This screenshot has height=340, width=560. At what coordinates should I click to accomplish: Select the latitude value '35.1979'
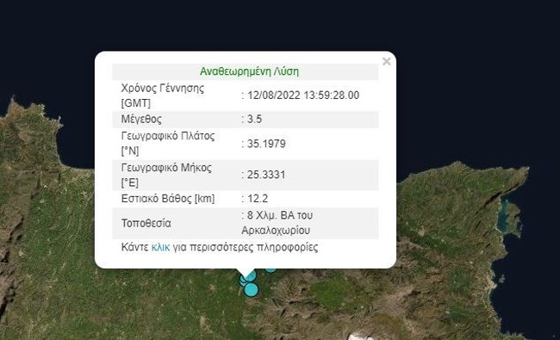click(266, 144)
